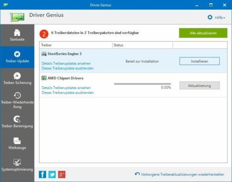Screen dimensions: 232x182
Task: Click Alle aktualisieren green button
Action: pyautogui.click(x=203, y=33)
